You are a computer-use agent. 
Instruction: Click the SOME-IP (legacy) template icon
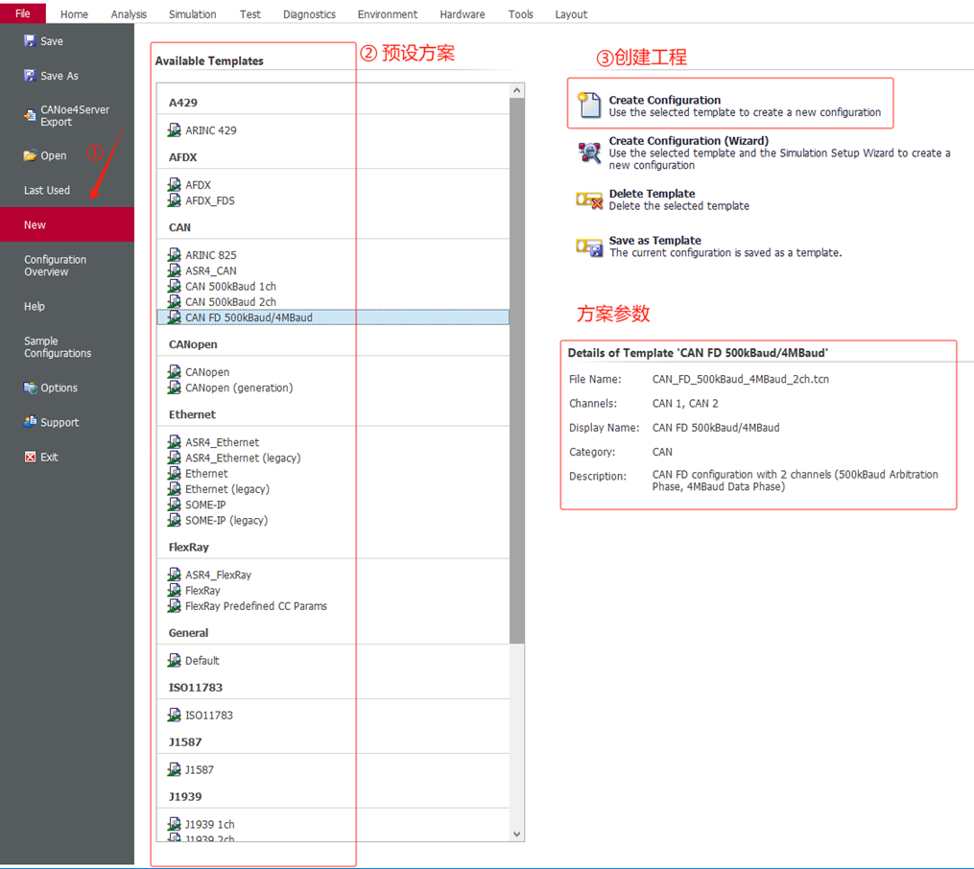coord(175,520)
